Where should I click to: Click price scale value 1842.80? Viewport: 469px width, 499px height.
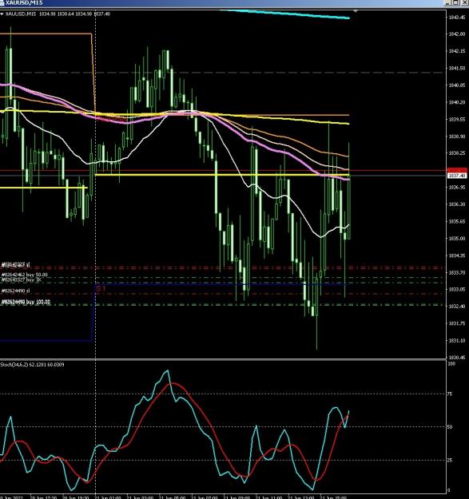pos(457,34)
